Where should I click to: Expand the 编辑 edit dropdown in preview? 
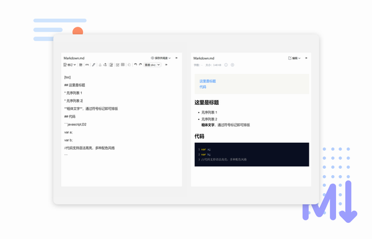coord(294,58)
